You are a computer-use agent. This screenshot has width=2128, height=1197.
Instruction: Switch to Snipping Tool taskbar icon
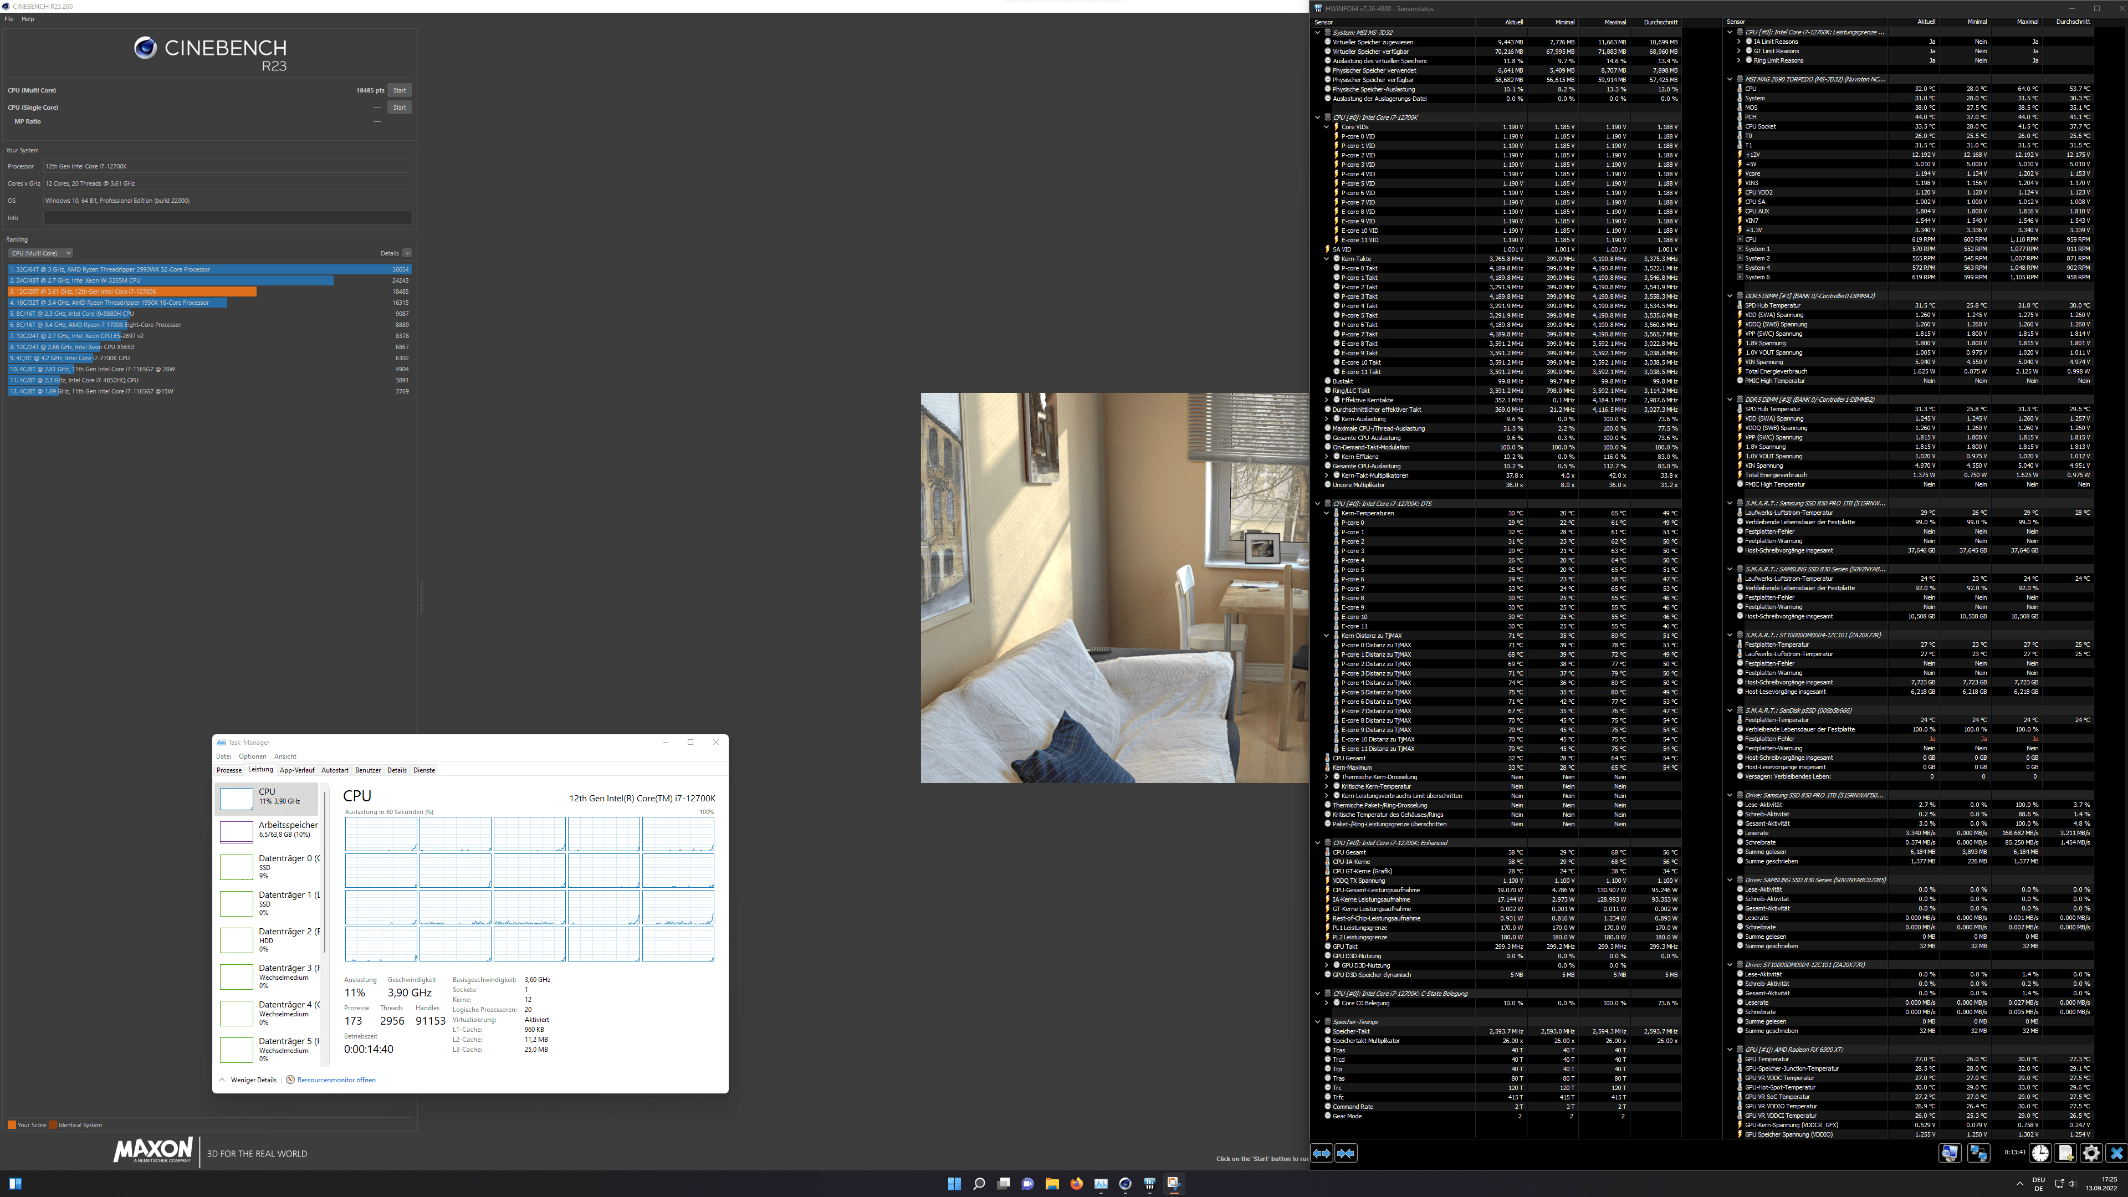click(x=1174, y=1183)
